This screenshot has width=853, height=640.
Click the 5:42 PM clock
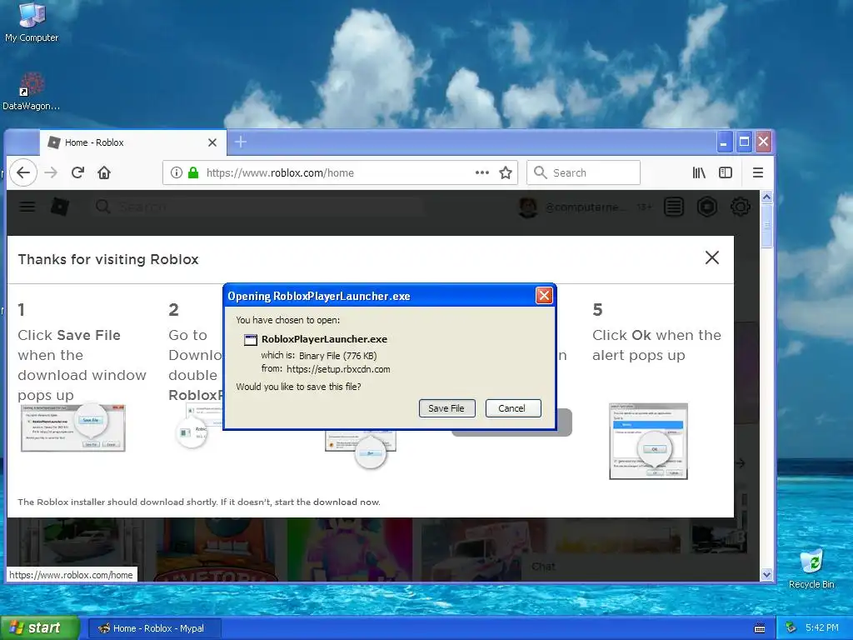(821, 627)
